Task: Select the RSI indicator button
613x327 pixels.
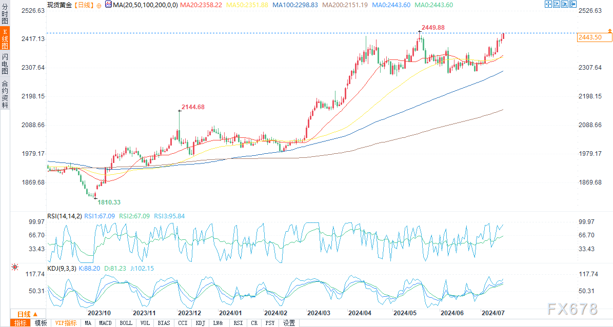Action: point(238,323)
